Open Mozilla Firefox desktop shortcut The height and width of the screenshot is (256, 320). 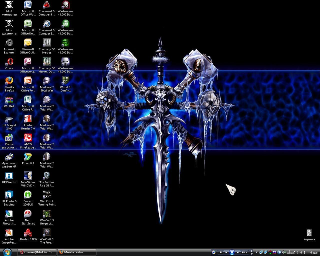9,84
